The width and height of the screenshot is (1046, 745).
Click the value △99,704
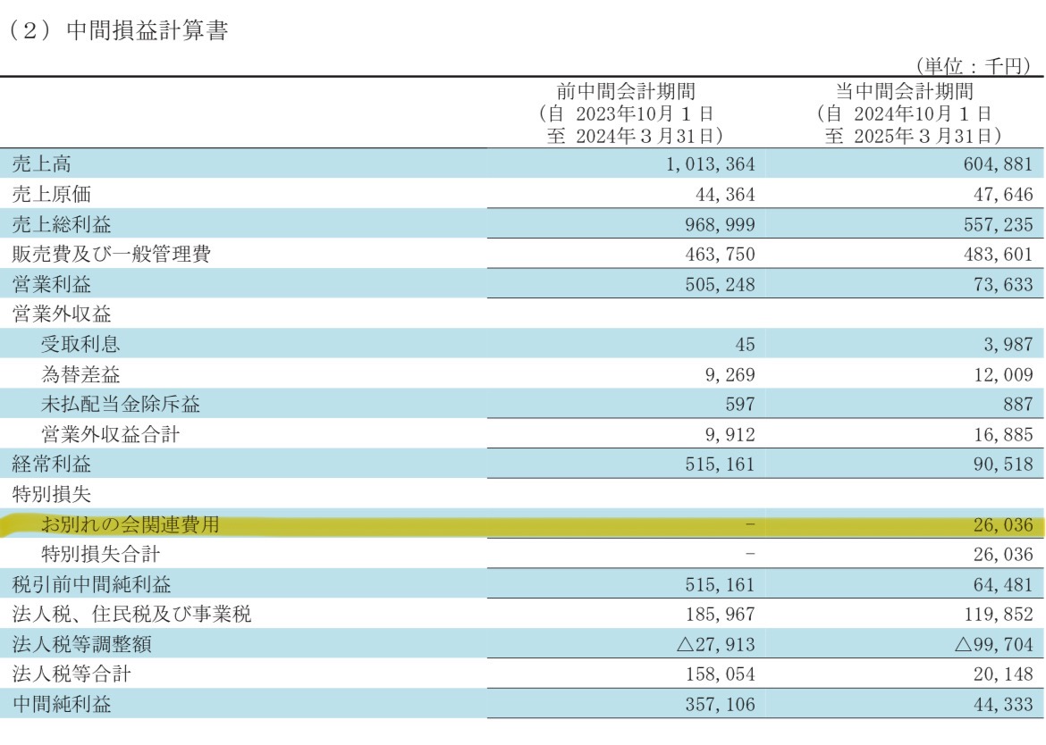993,644
